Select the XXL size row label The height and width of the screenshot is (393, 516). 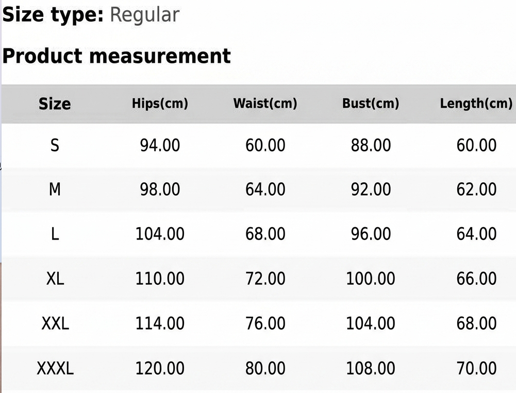click(55, 323)
